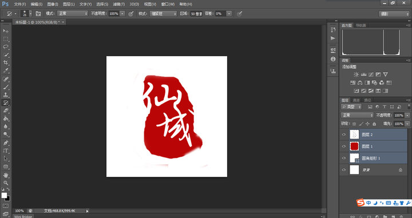Open the Actions panel play icon
The width and height of the screenshot is (412, 218).
coord(333,38)
